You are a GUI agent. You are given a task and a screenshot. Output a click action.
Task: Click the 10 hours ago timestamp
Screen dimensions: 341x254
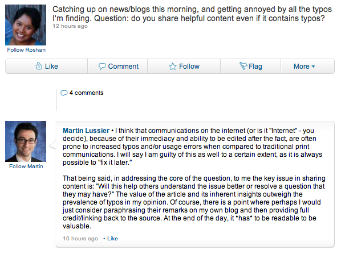tap(80, 239)
